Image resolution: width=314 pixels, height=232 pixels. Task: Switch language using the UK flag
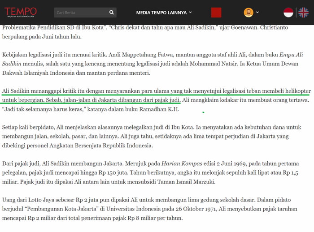[x=303, y=13]
